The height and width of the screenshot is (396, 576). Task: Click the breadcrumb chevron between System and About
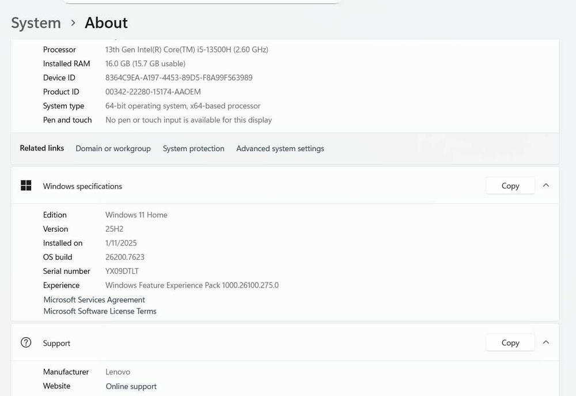pos(73,23)
